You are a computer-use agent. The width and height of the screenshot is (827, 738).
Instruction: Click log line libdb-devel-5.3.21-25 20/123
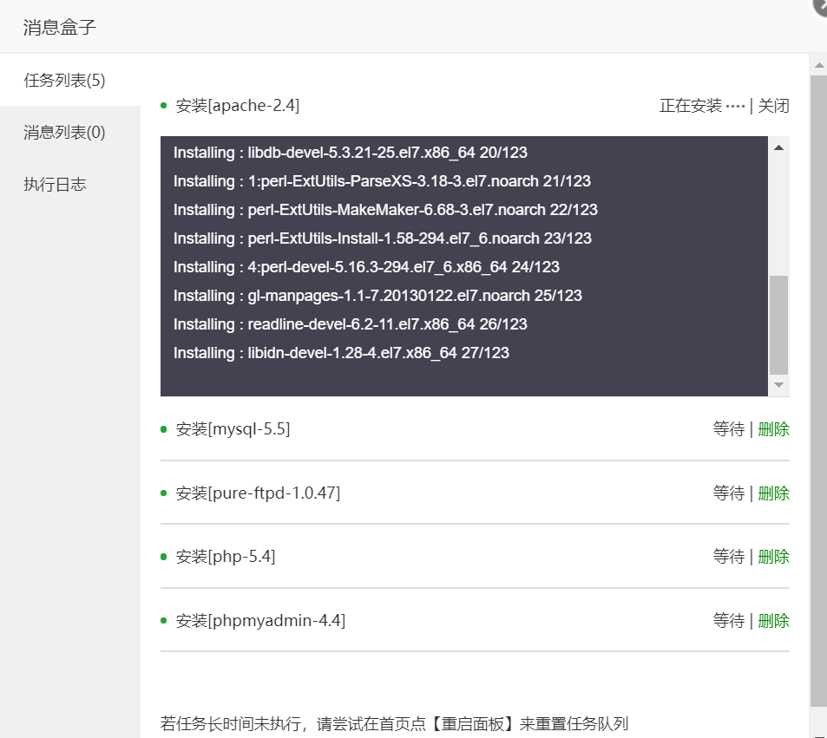pyautogui.click(x=351, y=153)
